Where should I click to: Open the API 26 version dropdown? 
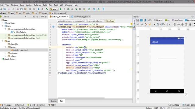pyautogui.click(x=168, y=20)
